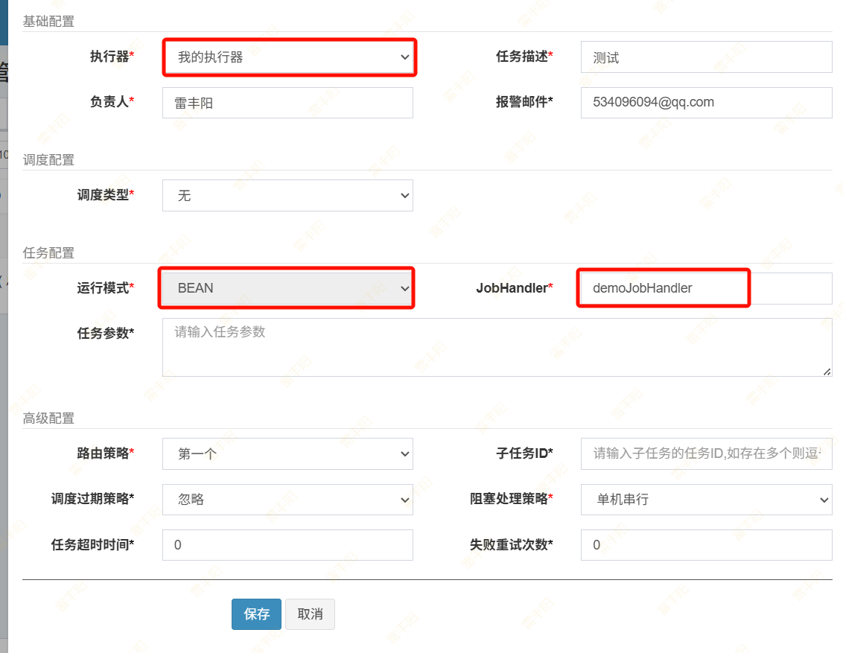Click the 调度类型 dropdown arrow chevron
This screenshot has height=653, width=843.
(404, 196)
